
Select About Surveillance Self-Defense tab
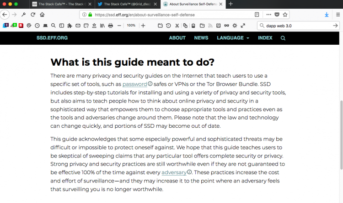pyautogui.click(x=193, y=4)
